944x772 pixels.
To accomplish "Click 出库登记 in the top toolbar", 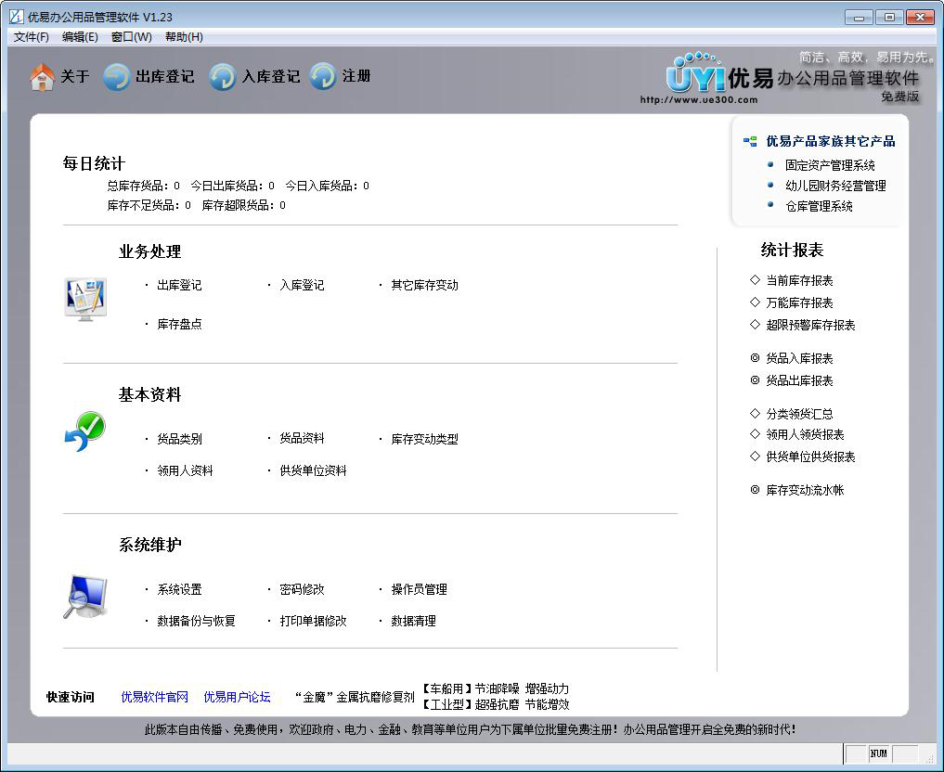I will pyautogui.click(x=165, y=77).
